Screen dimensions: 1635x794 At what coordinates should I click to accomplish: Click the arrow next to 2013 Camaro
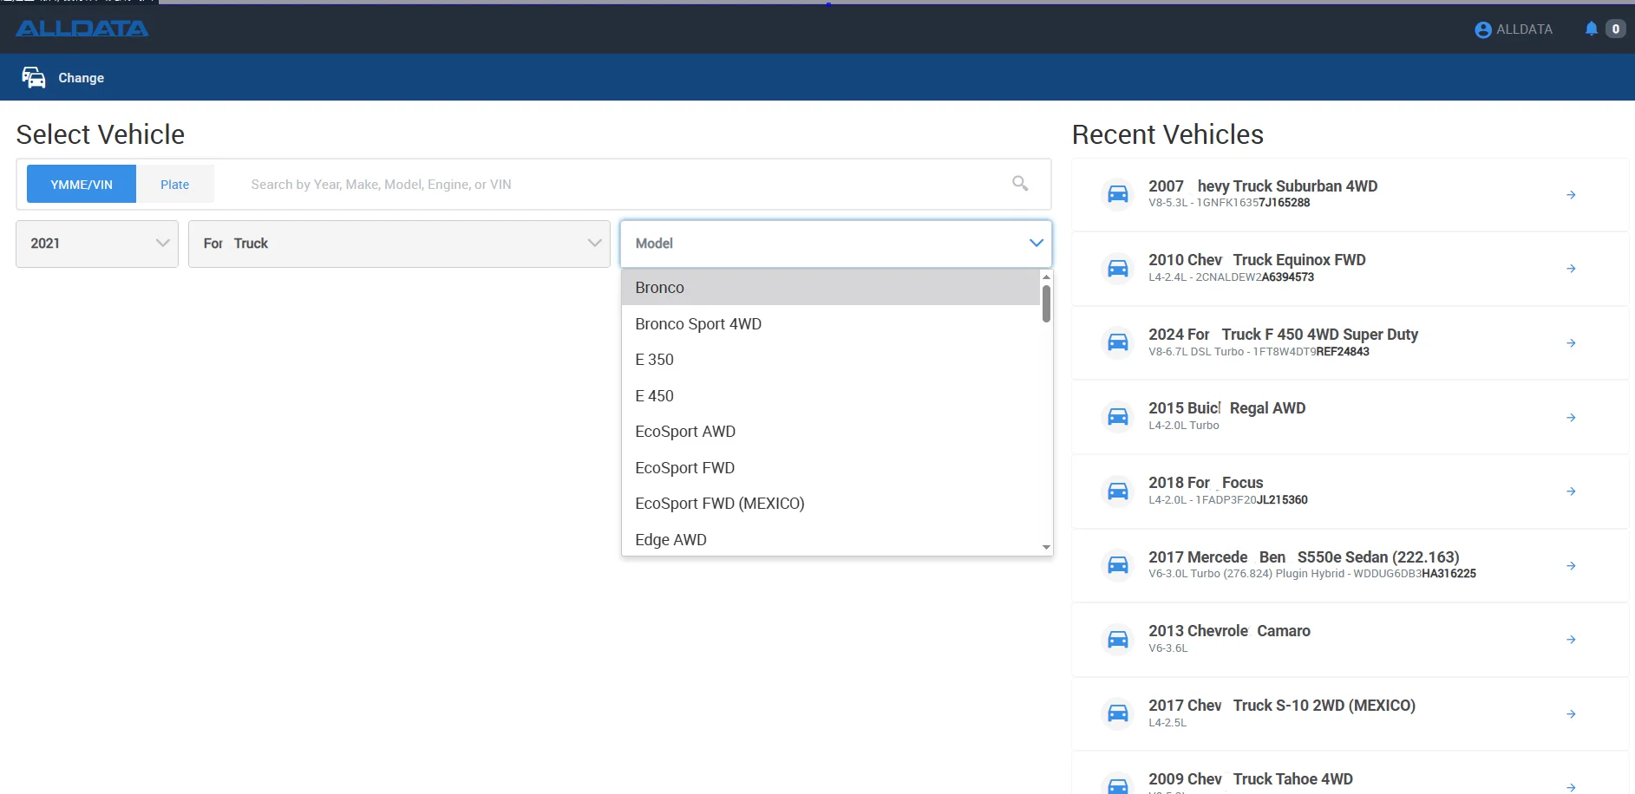(1571, 640)
